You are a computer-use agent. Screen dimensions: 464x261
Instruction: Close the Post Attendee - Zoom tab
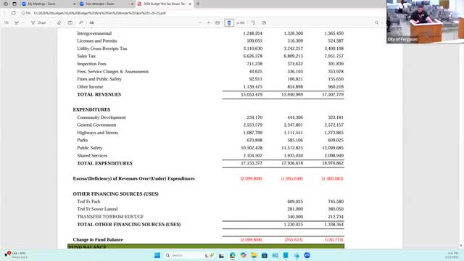[x=132, y=4]
